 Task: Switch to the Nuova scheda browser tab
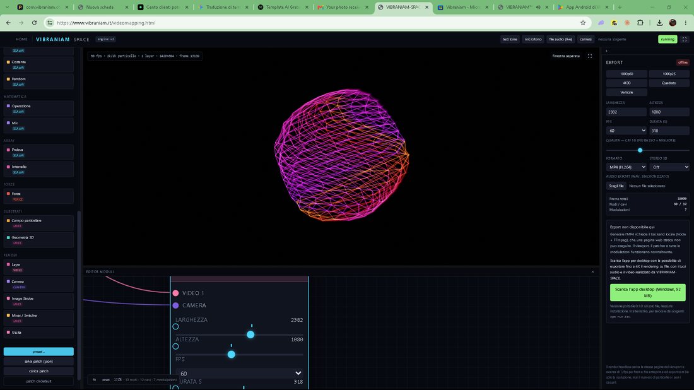[102, 7]
